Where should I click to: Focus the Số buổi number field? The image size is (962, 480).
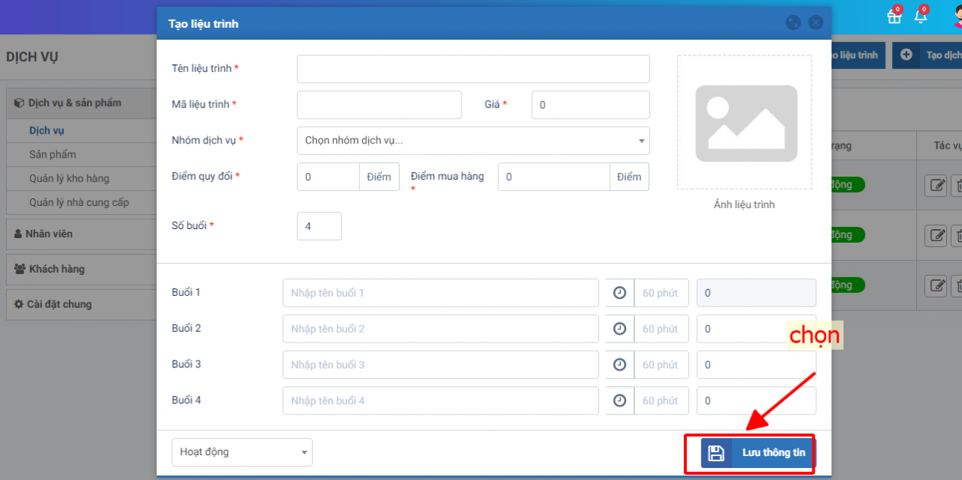point(319,226)
